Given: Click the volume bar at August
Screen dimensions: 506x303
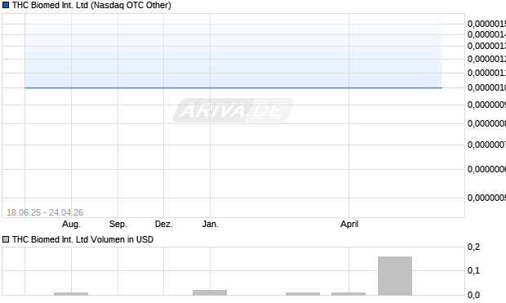Looking at the screenshot, I should tap(71, 294).
